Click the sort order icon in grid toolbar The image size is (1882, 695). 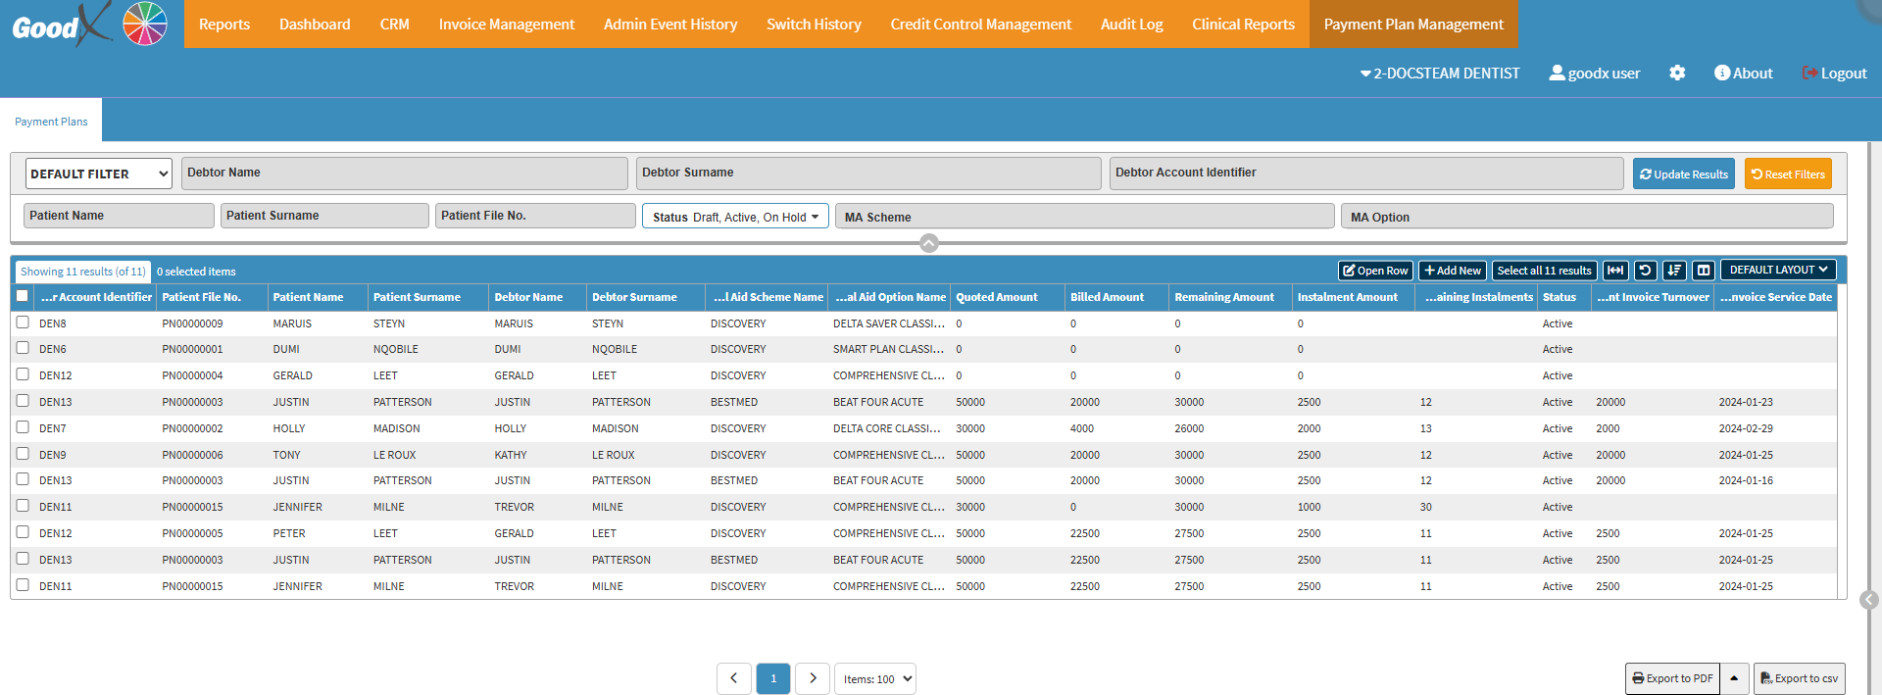click(x=1674, y=271)
